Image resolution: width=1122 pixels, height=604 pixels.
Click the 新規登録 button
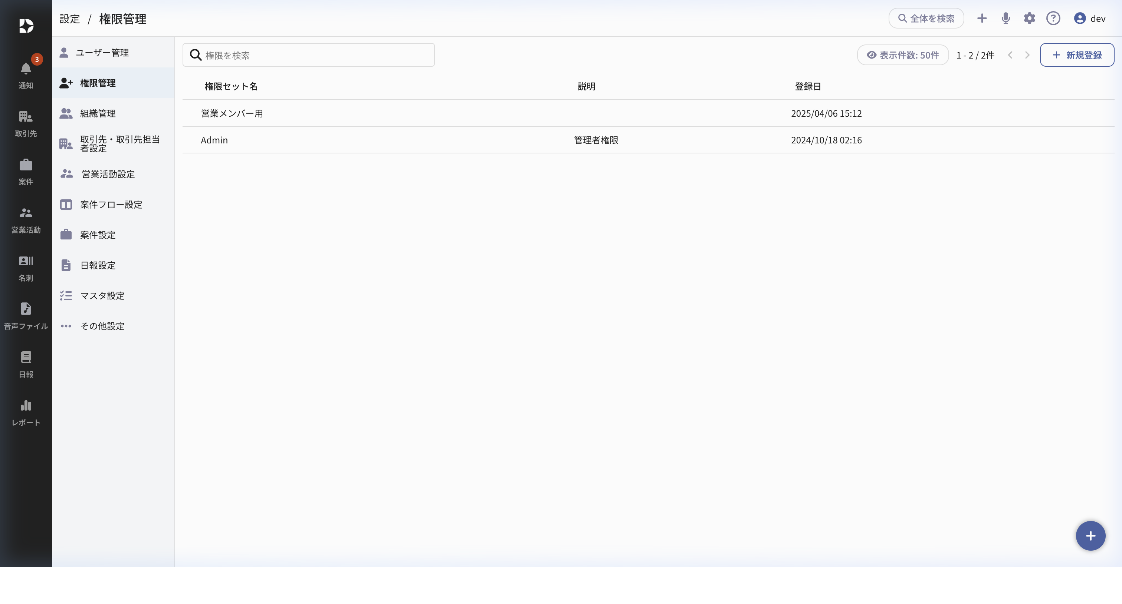(x=1077, y=55)
